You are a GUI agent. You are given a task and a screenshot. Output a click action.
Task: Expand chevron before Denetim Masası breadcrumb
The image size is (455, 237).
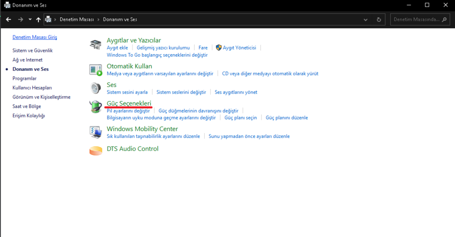click(x=55, y=19)
